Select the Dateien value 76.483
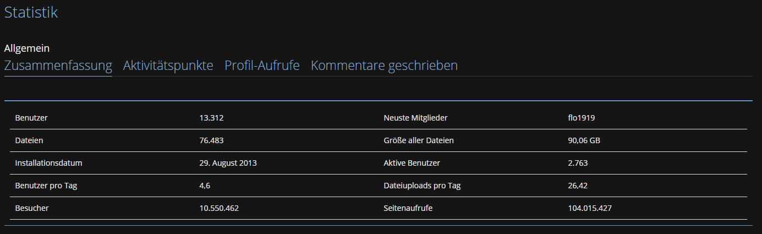 pyautogui.click(x=211, y=140)
